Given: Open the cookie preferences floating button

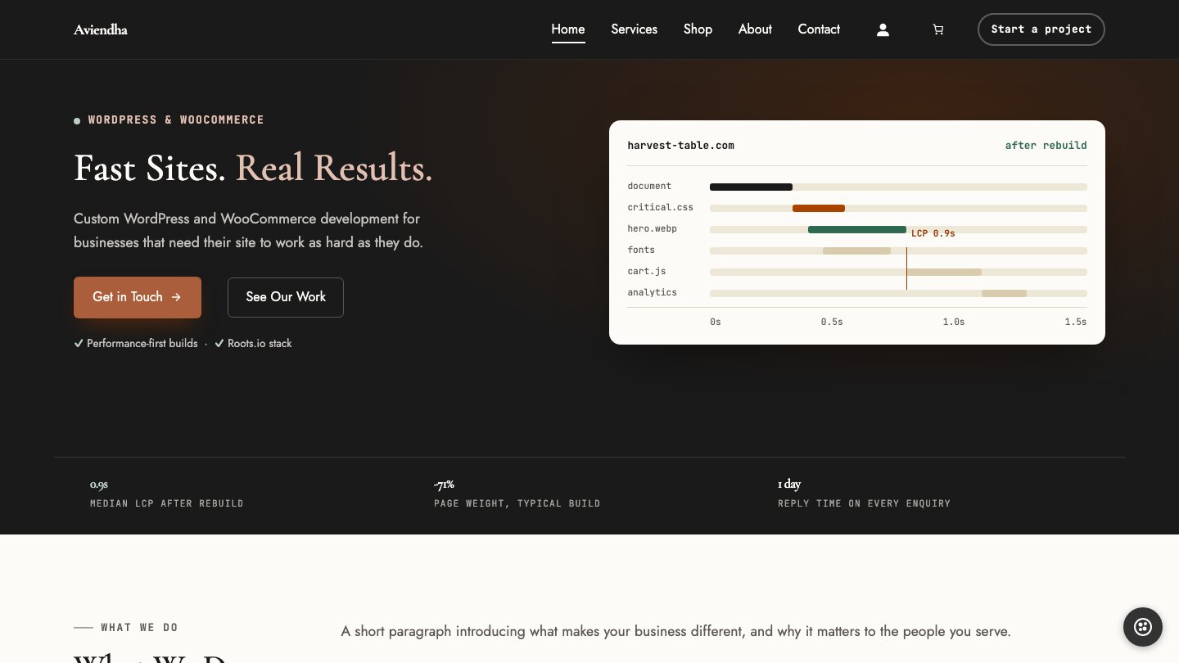Looking at the screenshot, I should pos(1143,627).
